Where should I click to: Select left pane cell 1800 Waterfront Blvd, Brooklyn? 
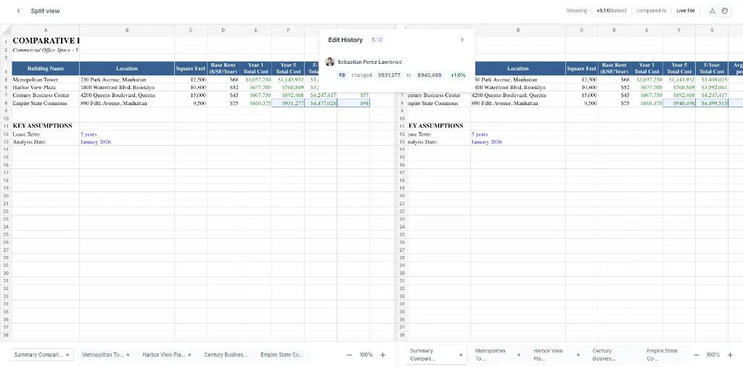tap(127, 87)
